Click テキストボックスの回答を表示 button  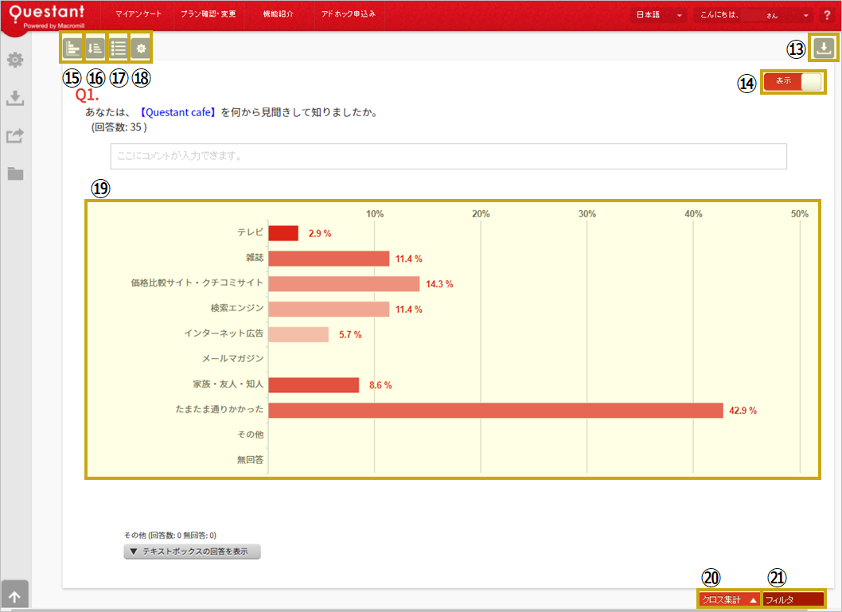(x=192, y=552)
